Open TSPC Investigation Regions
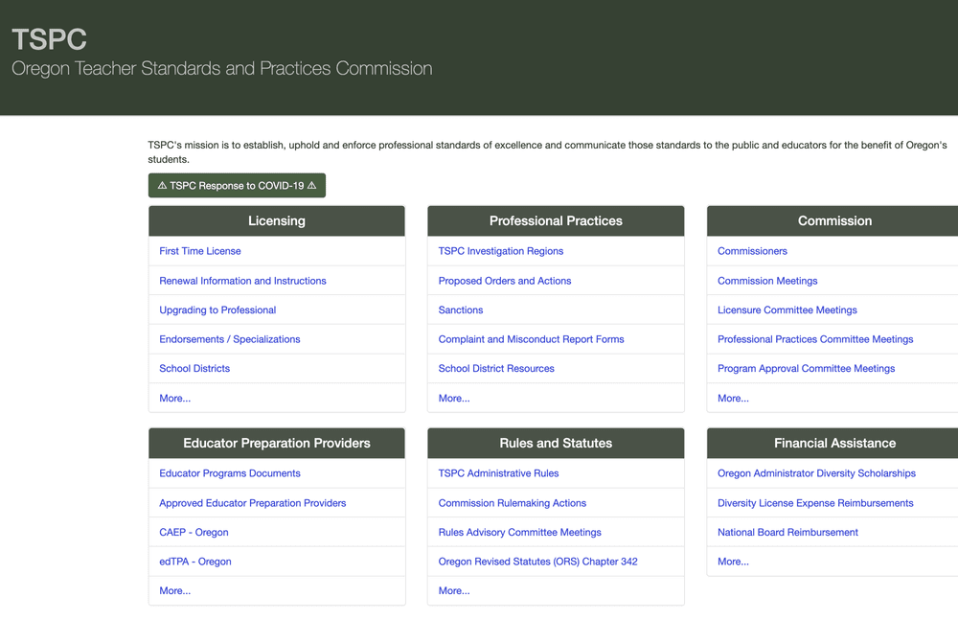958x620 pixels. point(500,251)
